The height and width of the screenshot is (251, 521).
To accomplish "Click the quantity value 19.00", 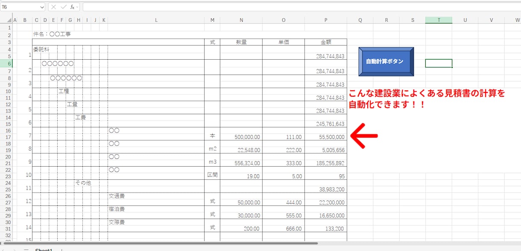I will click(254, 176).
